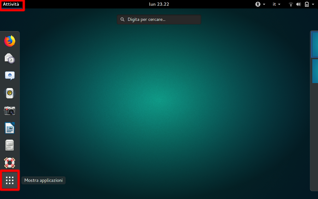Open the Empathy chat app icon
The height and width of the screenshot is (199, 318).
[x=10, y=76]
